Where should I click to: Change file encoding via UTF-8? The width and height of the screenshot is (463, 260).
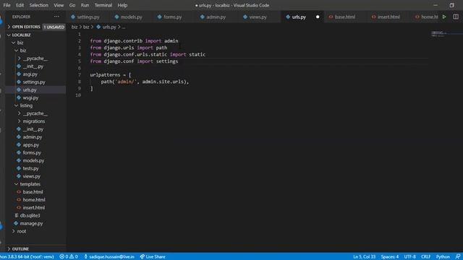410,256
